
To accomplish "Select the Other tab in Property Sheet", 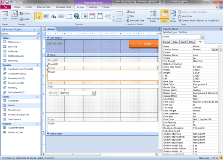I will [192, 42].
